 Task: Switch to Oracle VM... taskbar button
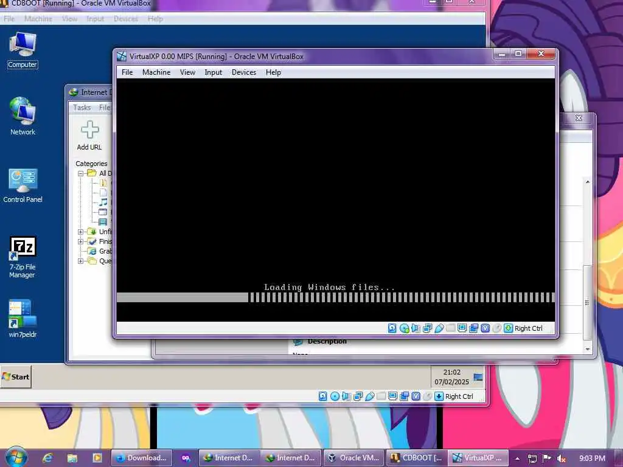pyautogui.click(x=353, y=458)
